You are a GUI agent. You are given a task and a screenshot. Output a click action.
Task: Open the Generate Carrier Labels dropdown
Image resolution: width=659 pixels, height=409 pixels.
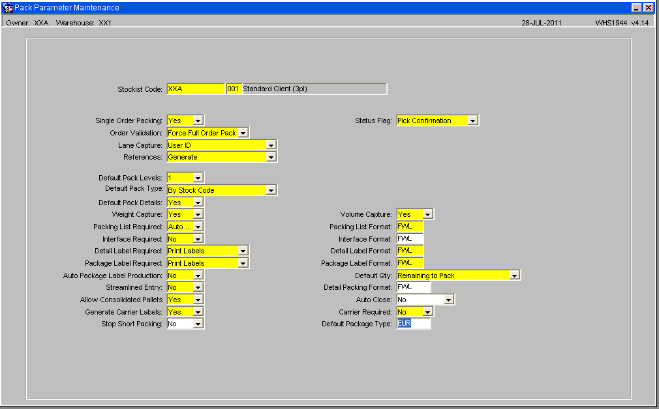pyautogui.click(x=198, y=312)
